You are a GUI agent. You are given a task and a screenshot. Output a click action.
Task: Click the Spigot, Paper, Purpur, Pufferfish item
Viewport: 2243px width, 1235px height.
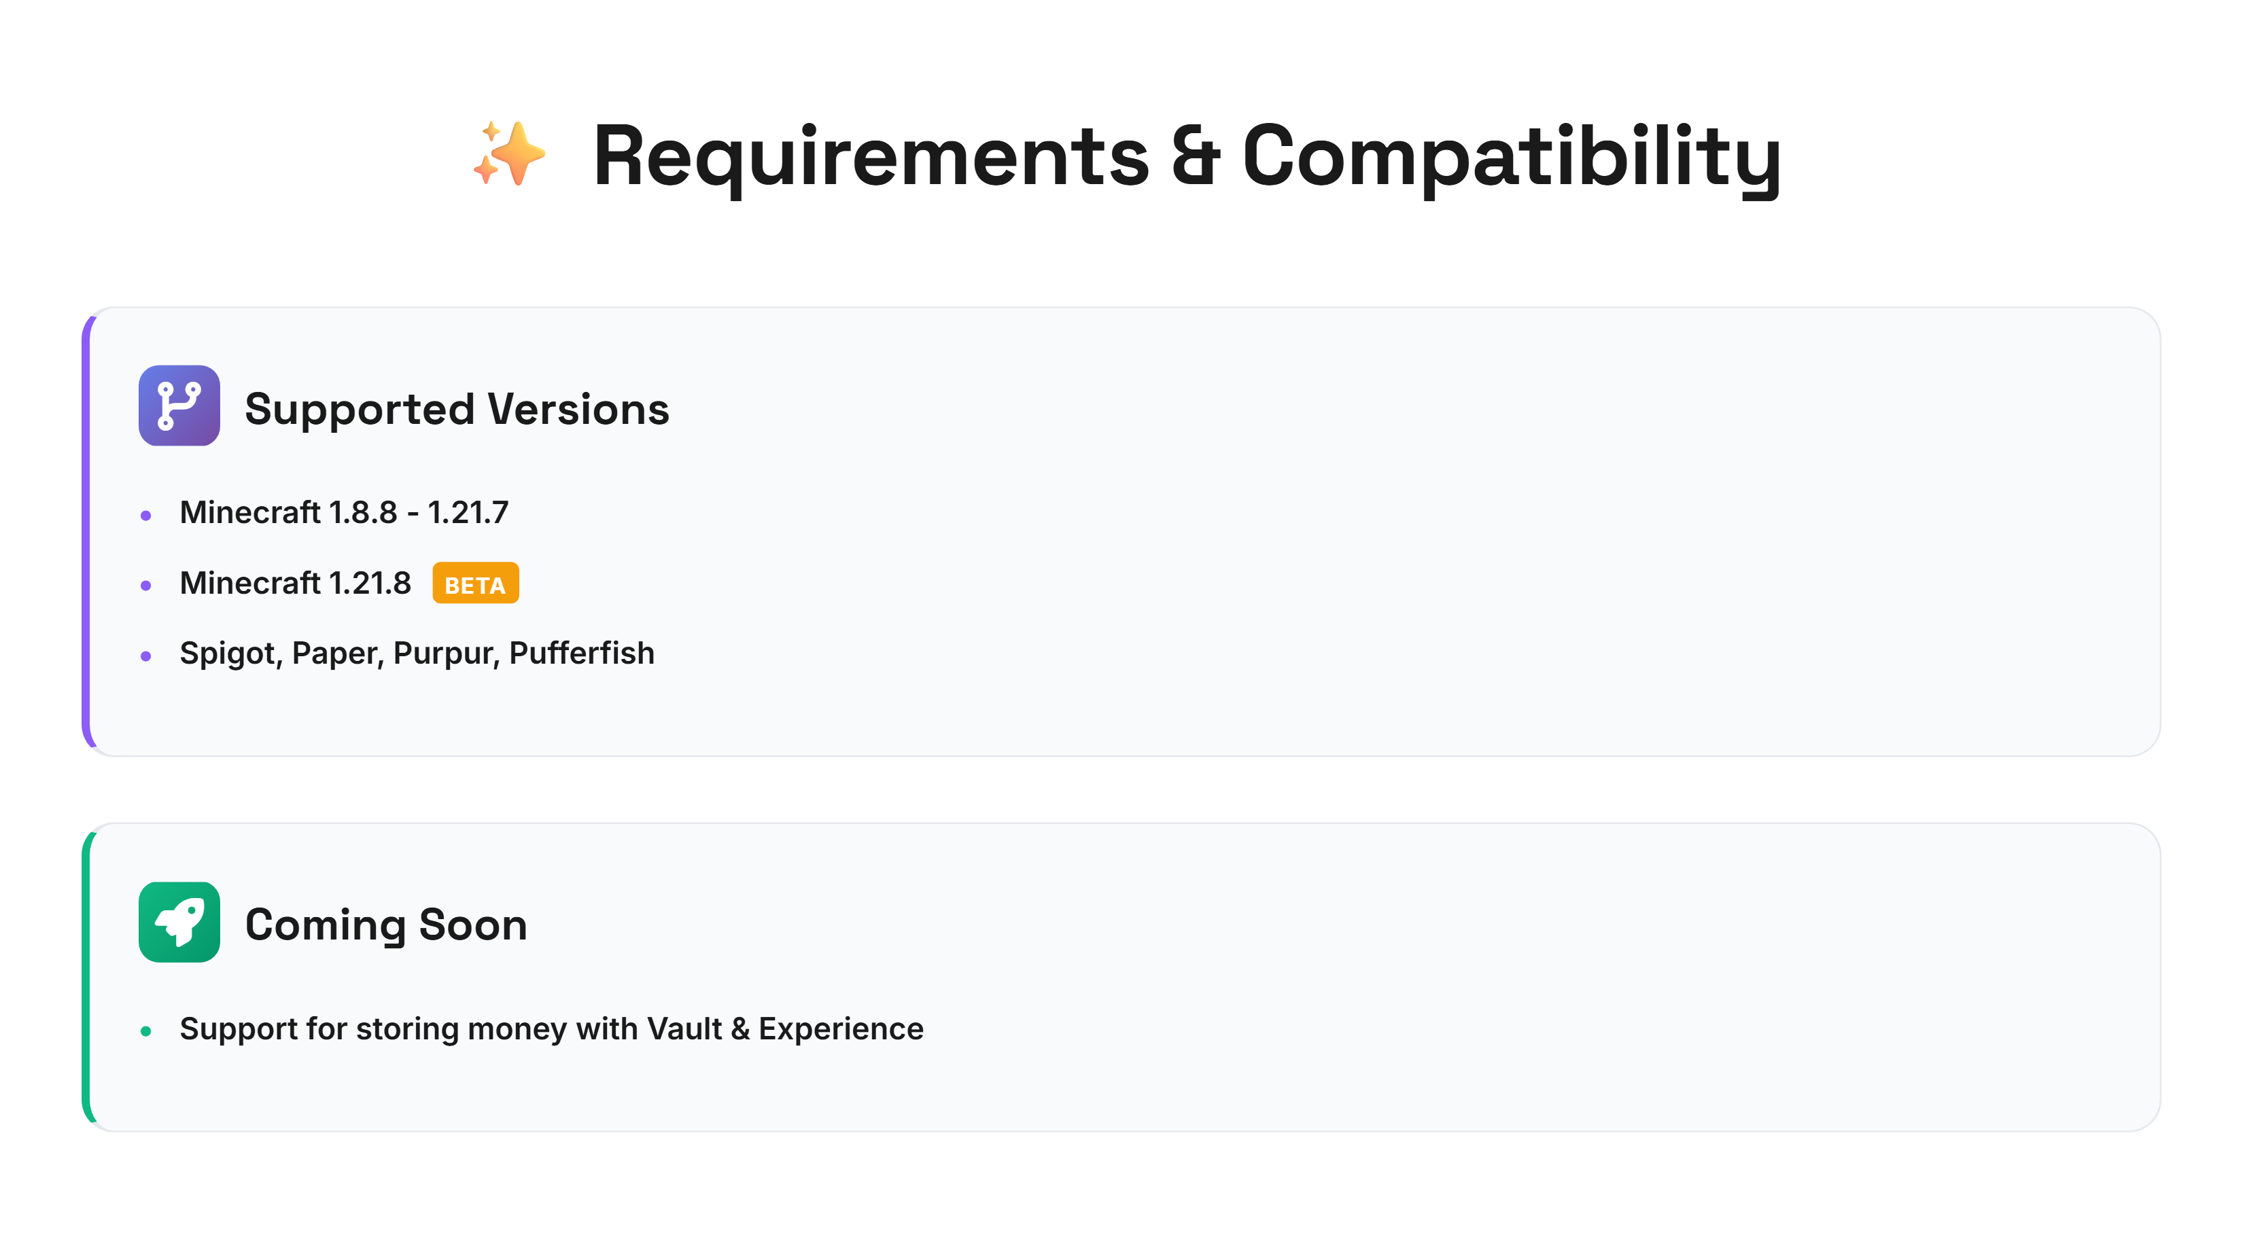click(x=417, y=654)
